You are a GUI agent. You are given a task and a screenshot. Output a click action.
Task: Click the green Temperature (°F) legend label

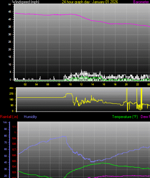click(125, 117)
